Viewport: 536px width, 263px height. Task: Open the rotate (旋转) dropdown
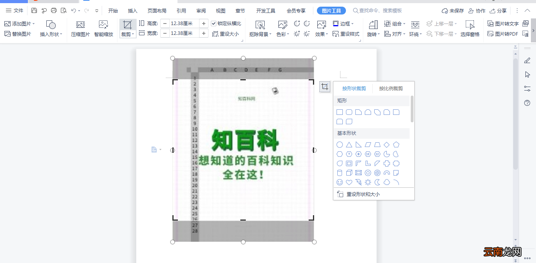[373, 34]
